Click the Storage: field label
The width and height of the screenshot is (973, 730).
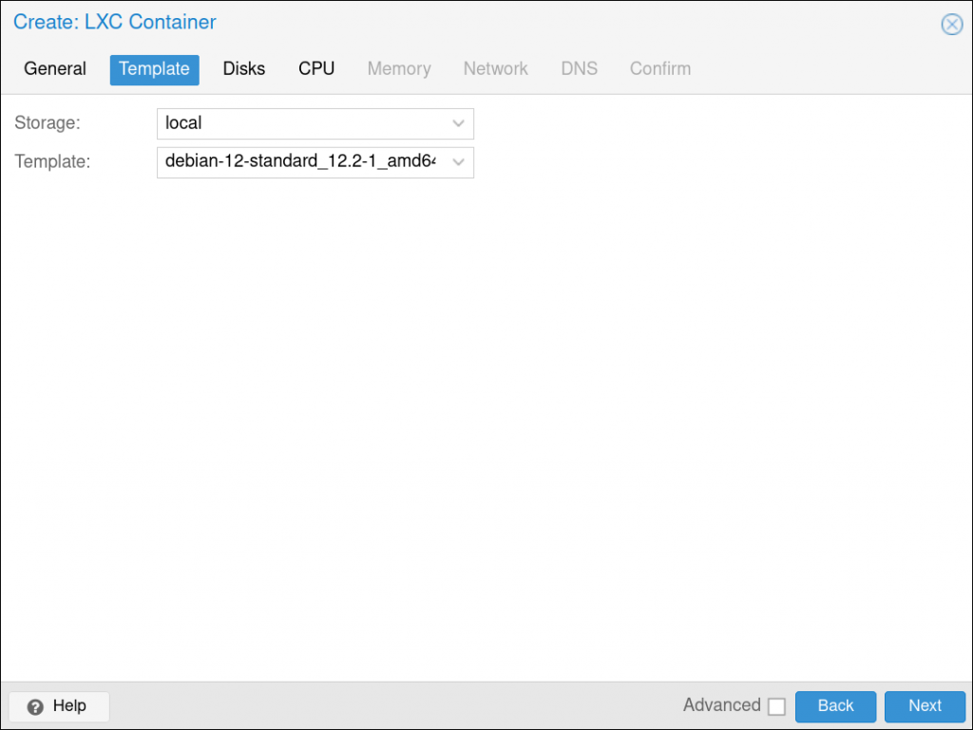coord(48,123)
